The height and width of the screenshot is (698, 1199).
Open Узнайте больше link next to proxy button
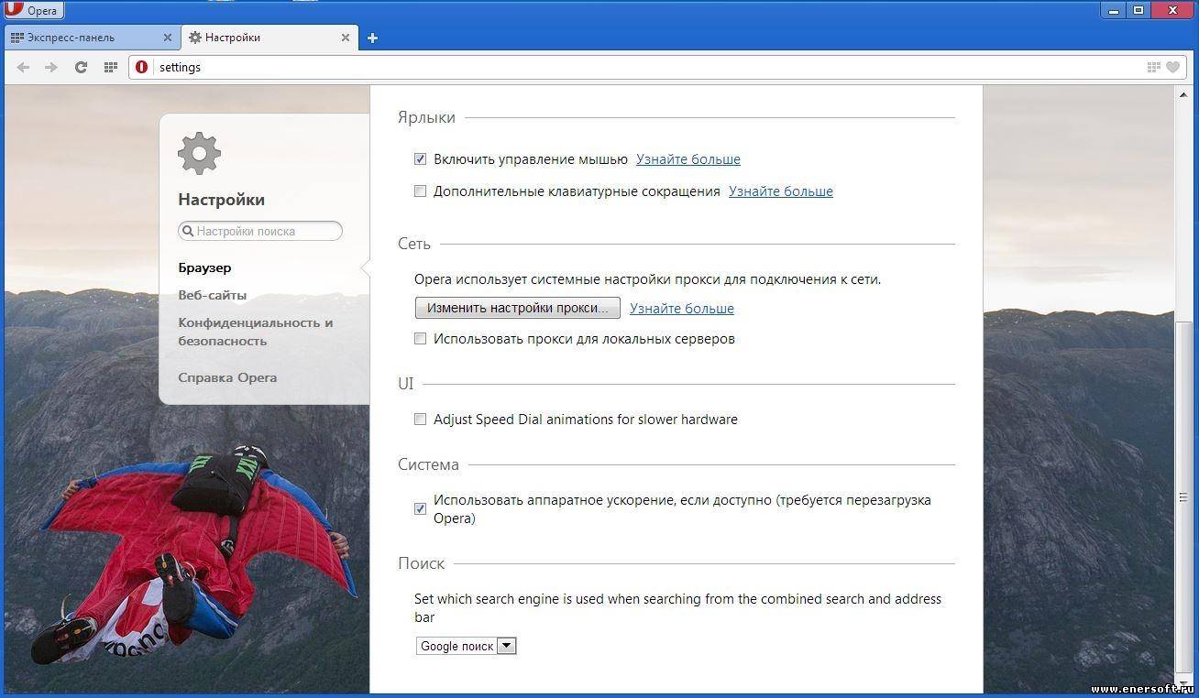click(682, 309)
